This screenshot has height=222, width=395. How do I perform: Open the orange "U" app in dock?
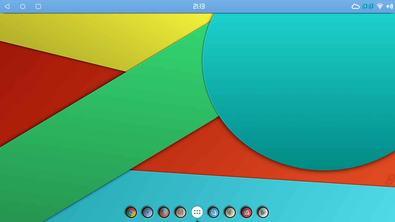pos(180,212)
